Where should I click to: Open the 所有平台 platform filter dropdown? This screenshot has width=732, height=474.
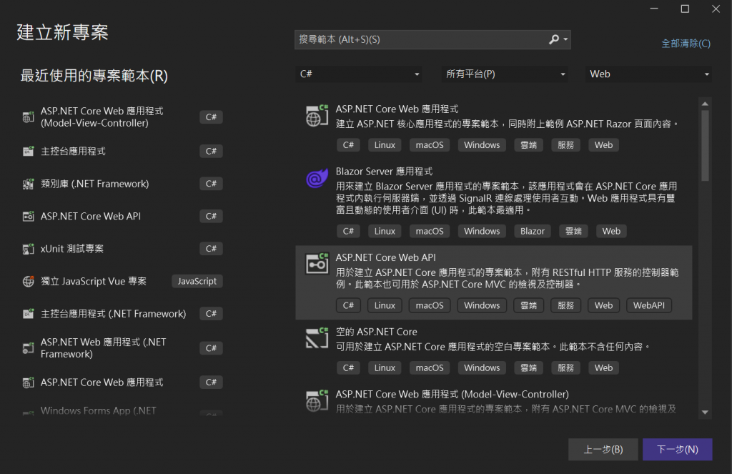[x=505, y=74]
